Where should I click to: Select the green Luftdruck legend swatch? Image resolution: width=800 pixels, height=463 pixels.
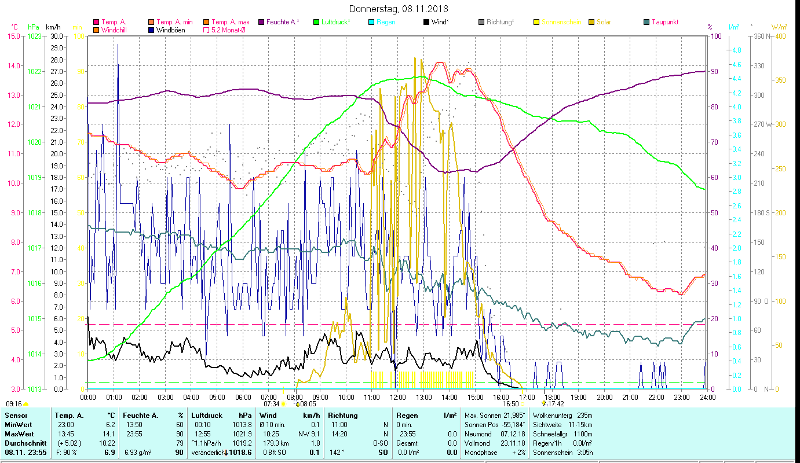(x=316, y=22)
